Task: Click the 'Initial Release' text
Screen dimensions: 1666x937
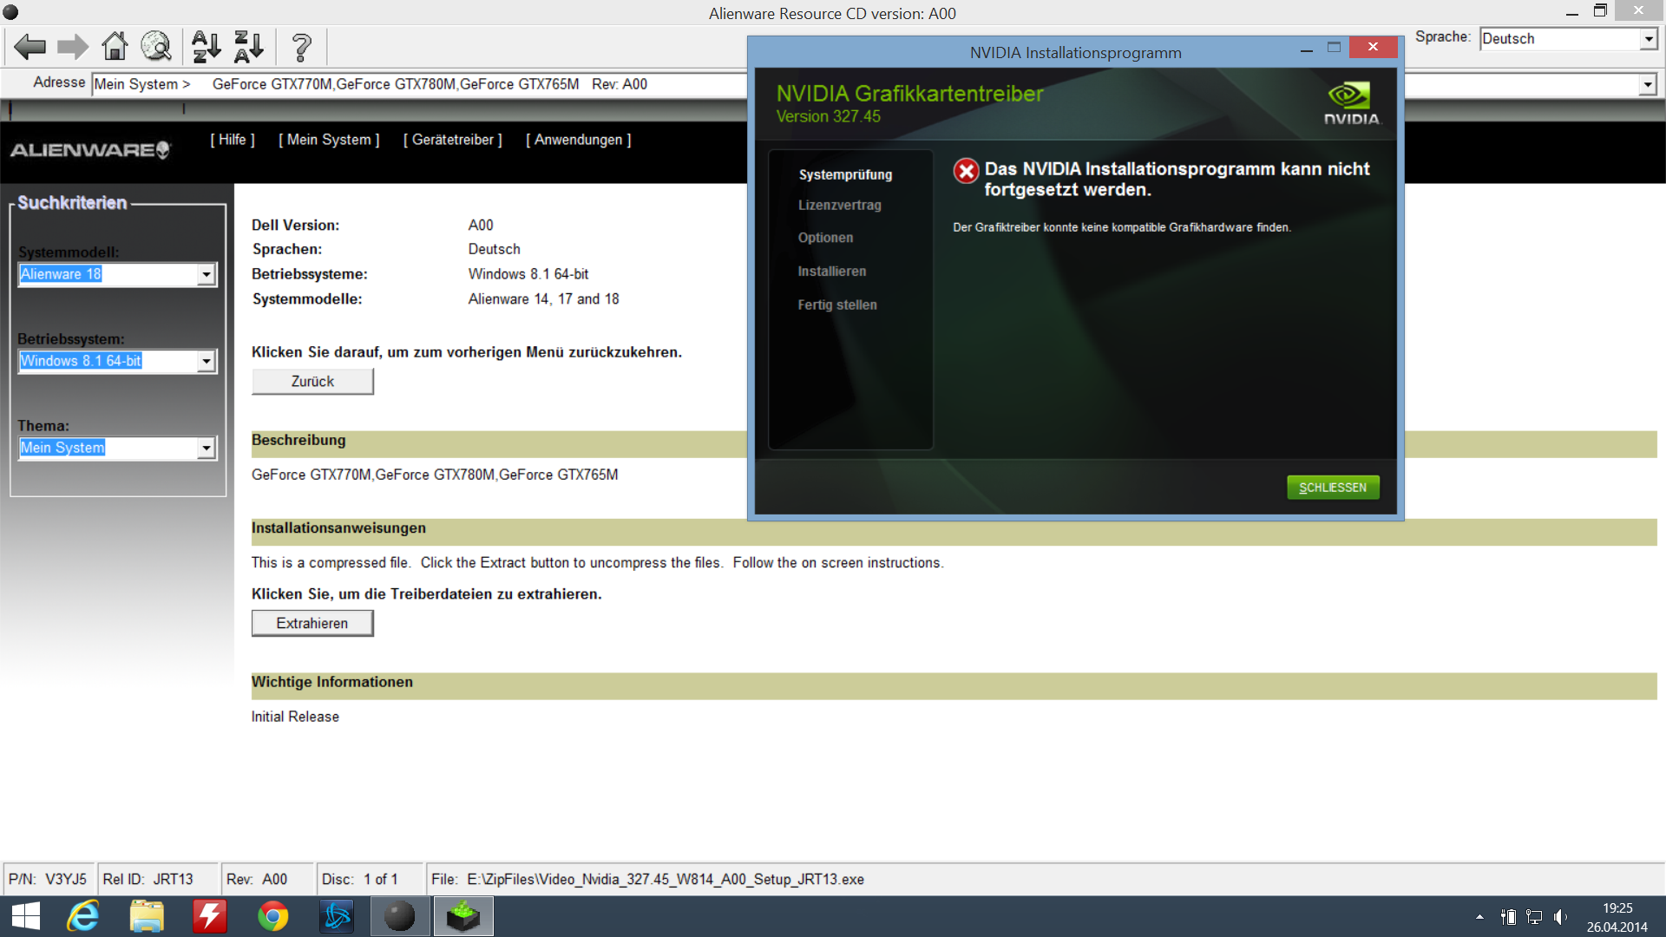Action: tap(295, 717)
